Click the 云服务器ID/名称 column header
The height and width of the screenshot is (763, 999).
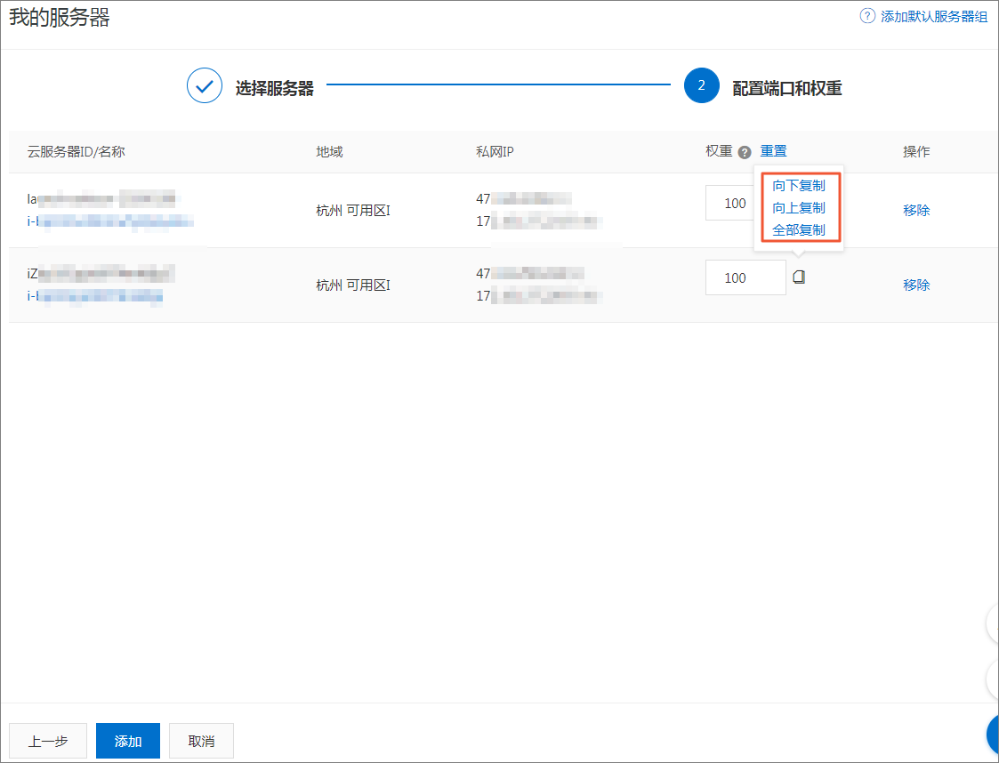76,151
